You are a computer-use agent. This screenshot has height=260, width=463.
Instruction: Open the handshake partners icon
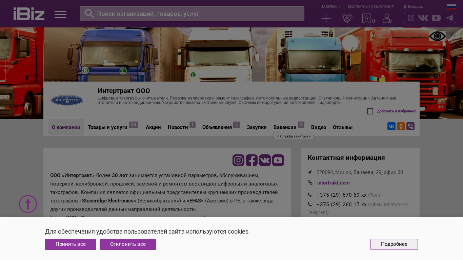[347, 18]
